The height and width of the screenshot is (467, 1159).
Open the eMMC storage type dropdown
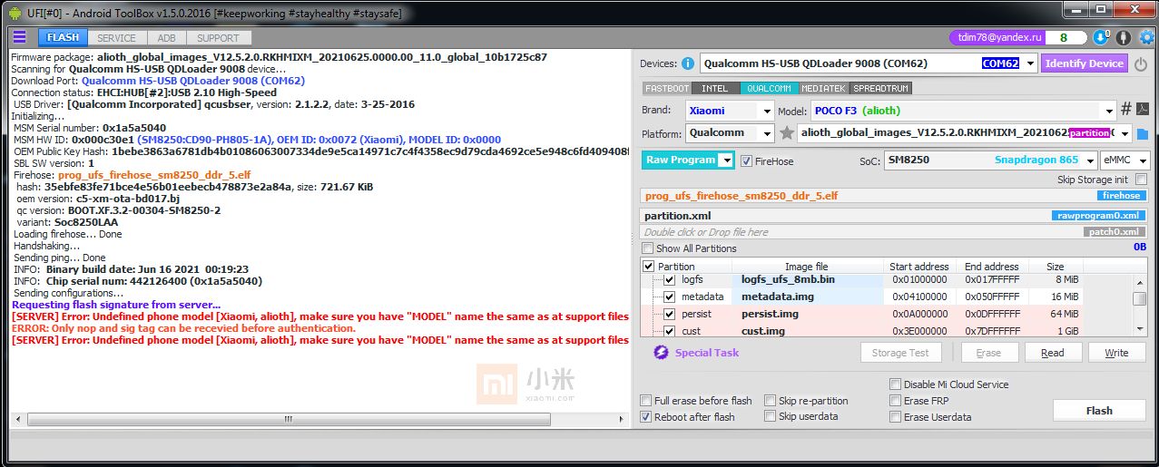(1142, 161)
